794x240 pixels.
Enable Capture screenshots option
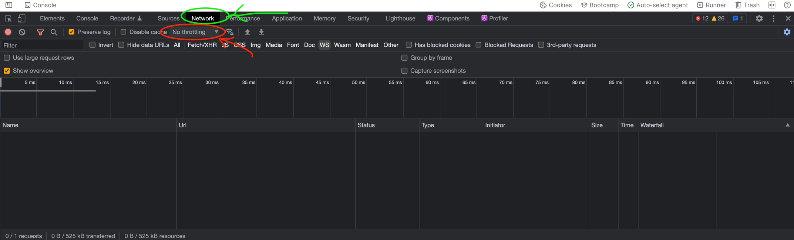point(404,71)
